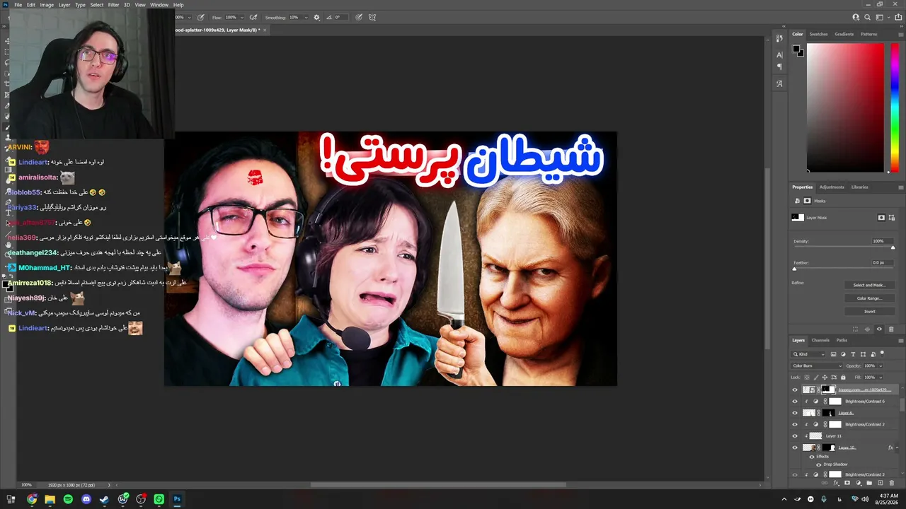Create new fill or adjustment layer
Image resolution: width=906 pixels, height=509 pixels.
tap(859, 483)
